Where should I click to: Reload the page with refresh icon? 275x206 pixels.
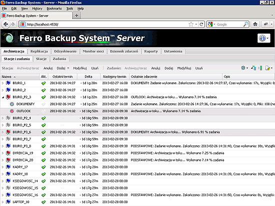pyautogui.click(x=201, y=24)
